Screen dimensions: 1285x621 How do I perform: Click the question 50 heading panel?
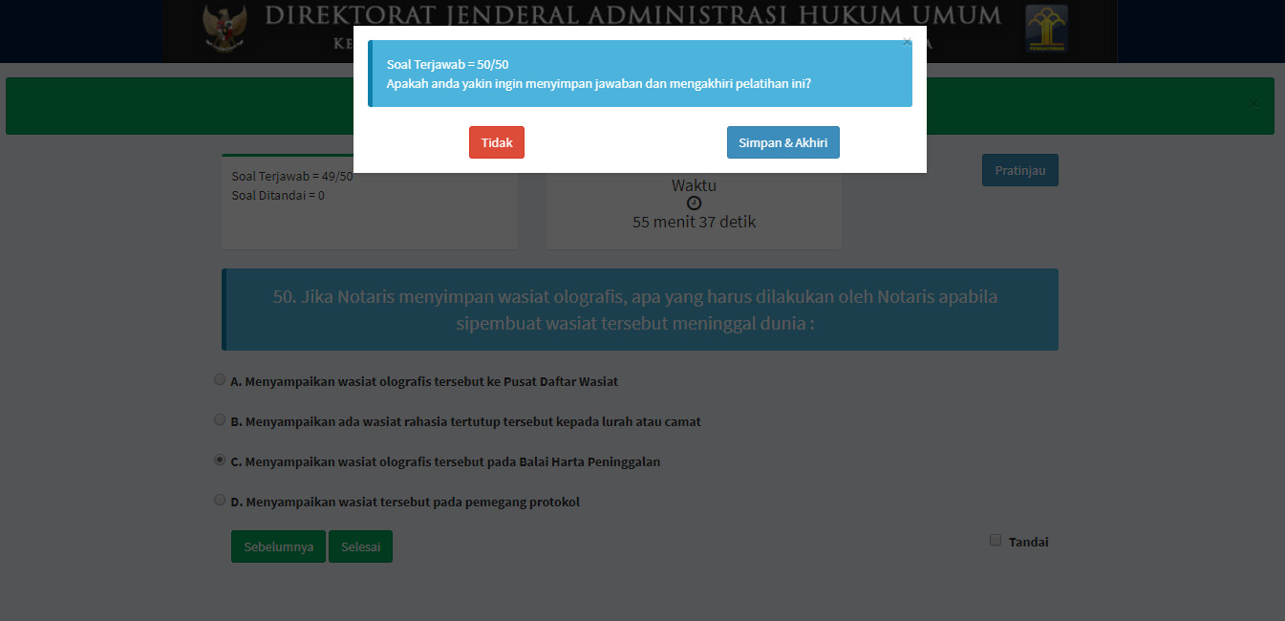point(639,310)
